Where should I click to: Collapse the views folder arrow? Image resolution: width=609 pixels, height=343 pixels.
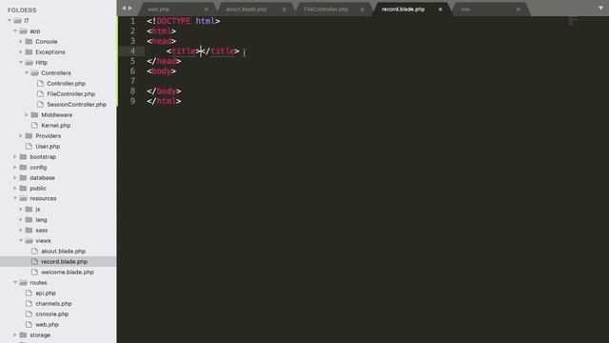coord(21,241)
